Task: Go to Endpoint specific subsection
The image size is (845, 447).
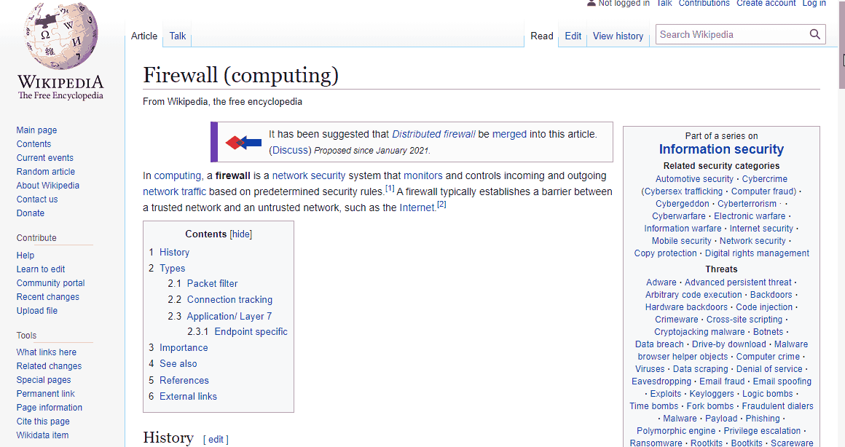Action: [251, 332]
